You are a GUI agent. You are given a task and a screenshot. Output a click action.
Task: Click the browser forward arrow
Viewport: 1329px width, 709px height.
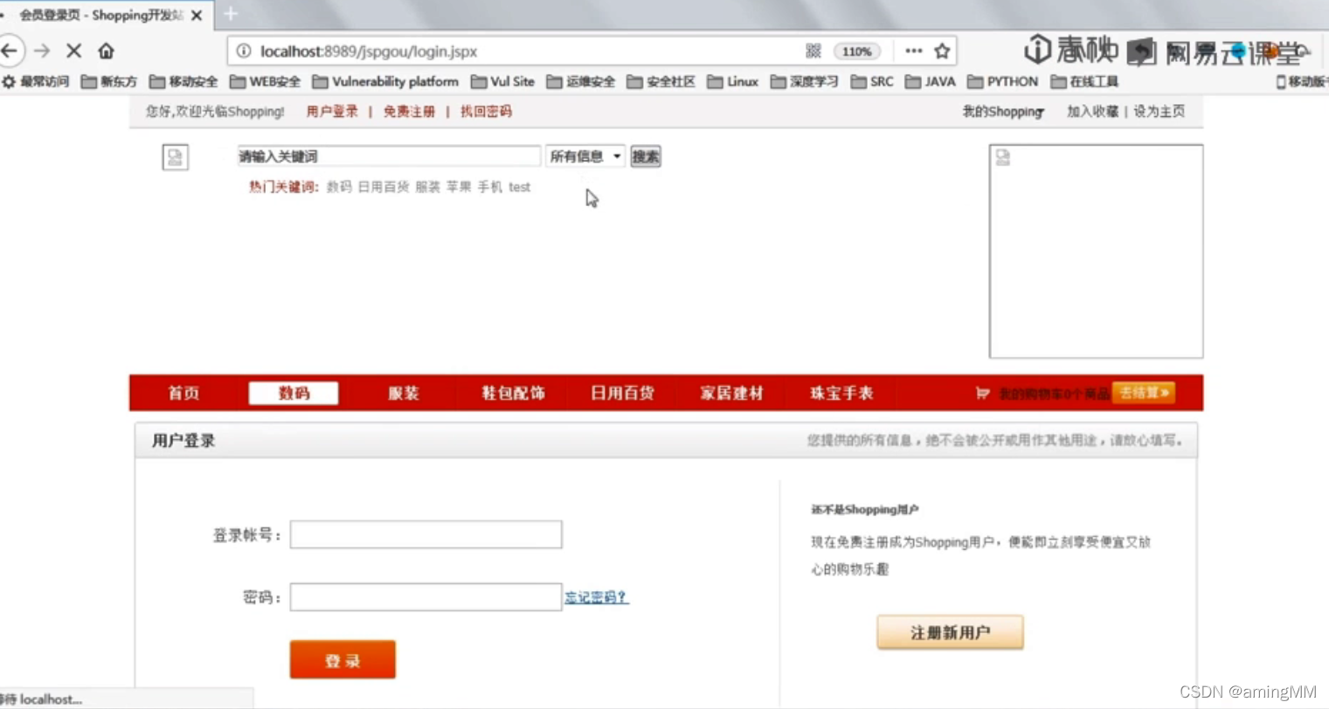click(42, 51)
